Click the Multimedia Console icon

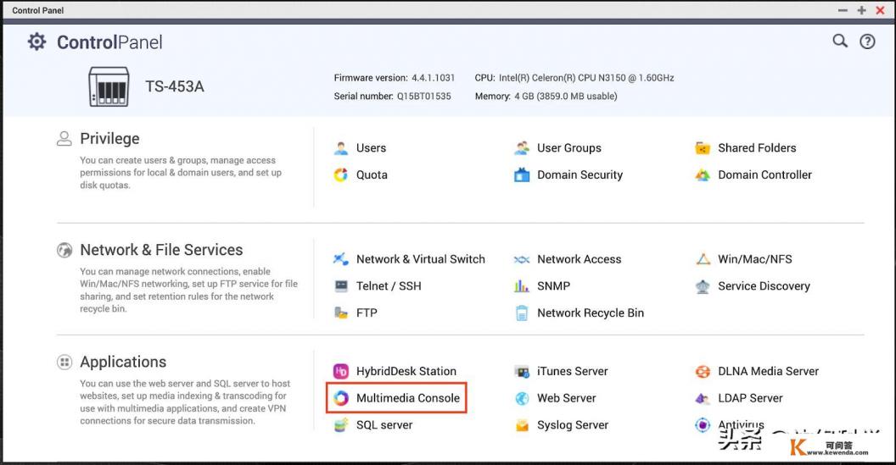click(341, 398)
